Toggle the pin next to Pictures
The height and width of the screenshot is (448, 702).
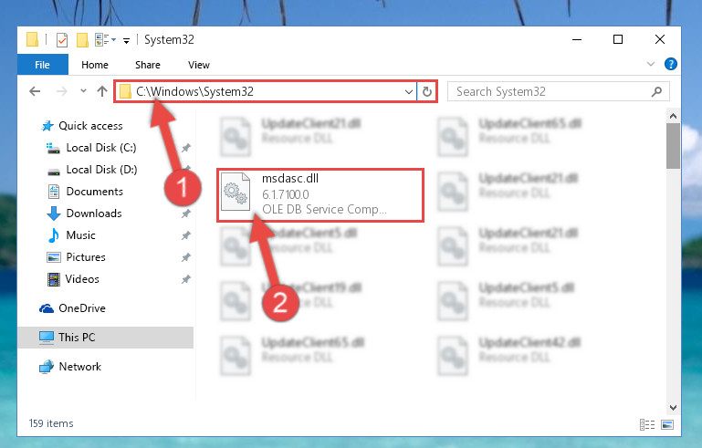coord(186,257)
